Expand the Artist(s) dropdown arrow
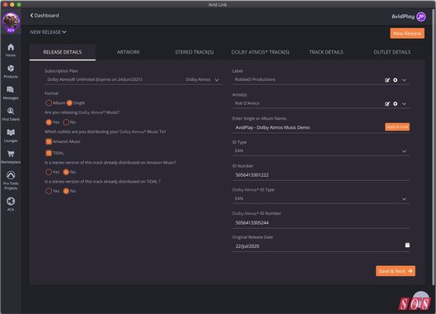The image size is (436, 314). (x=404, y=104)
